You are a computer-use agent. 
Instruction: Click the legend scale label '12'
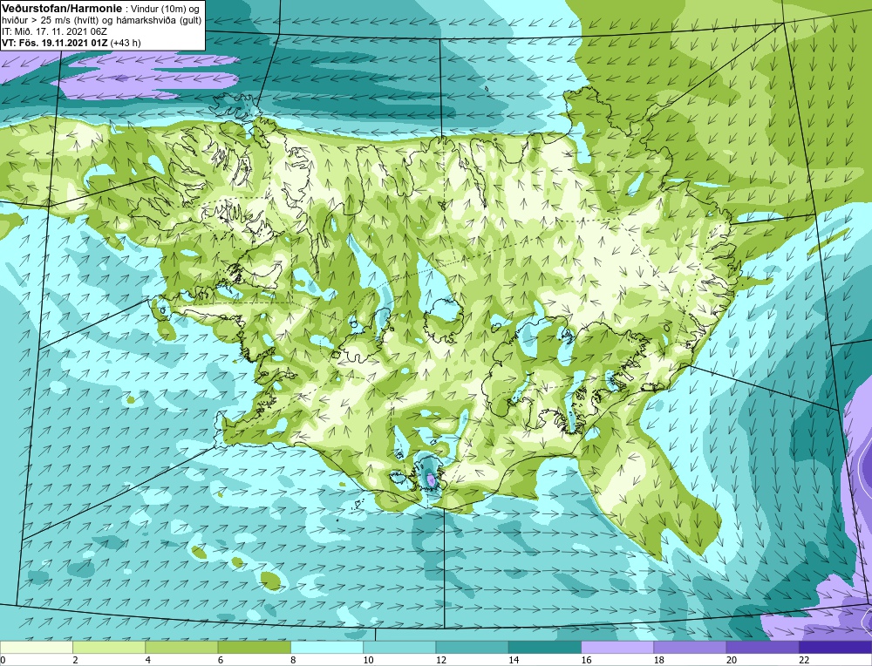[440, 660]
